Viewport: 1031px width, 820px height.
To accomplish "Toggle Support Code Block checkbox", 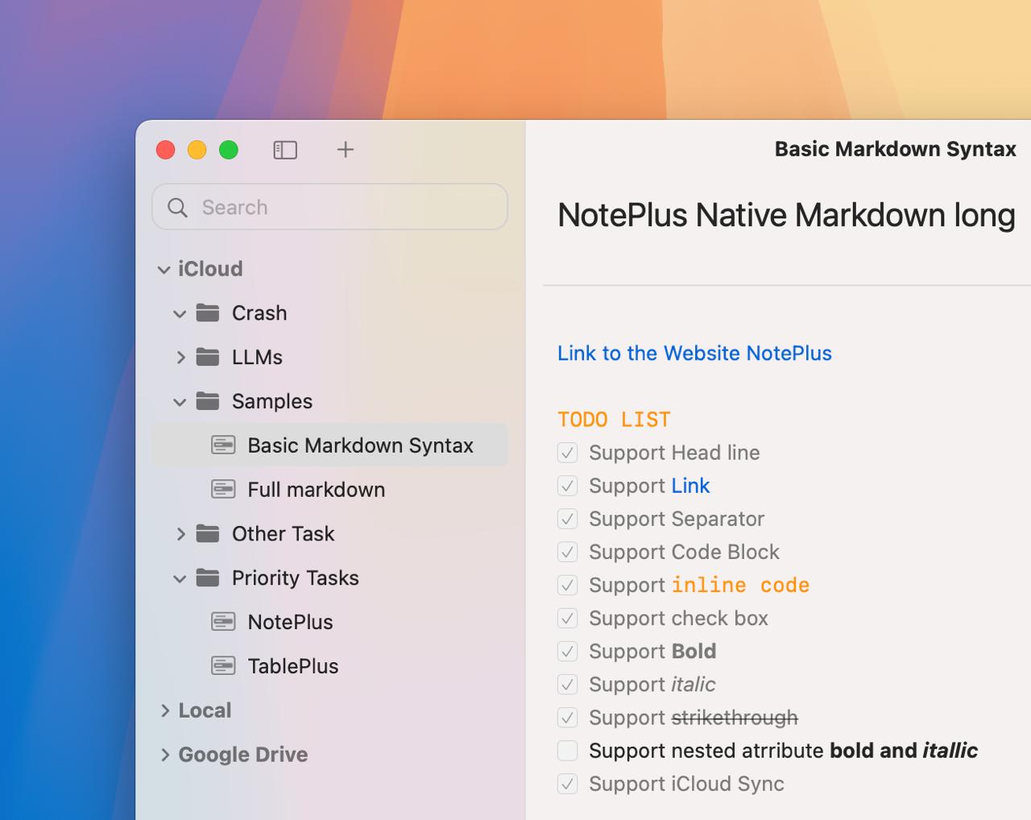I will (568, 552).
